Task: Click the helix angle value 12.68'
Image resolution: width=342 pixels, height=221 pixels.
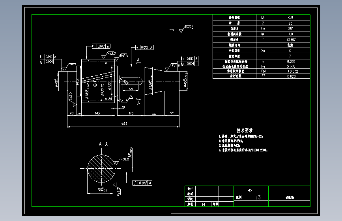Action: (x=291, y=40)
